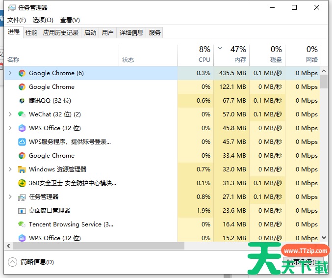Click the horizontal scrollbar left arrow
Screen dimensions: 332x278
click(x=8, y=246)
